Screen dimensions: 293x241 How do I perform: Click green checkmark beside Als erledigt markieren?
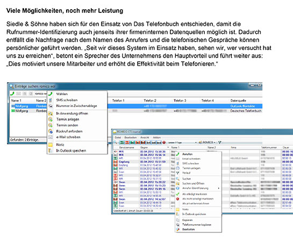tap(177, 194)
